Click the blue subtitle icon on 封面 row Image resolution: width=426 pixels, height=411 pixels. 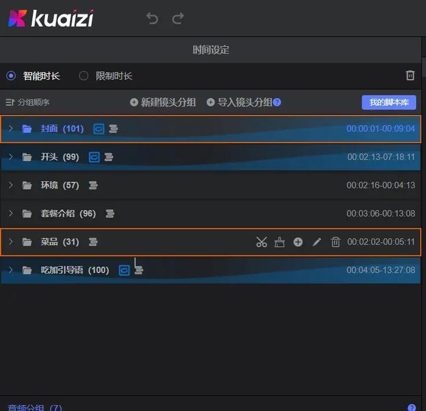(98, 129)
